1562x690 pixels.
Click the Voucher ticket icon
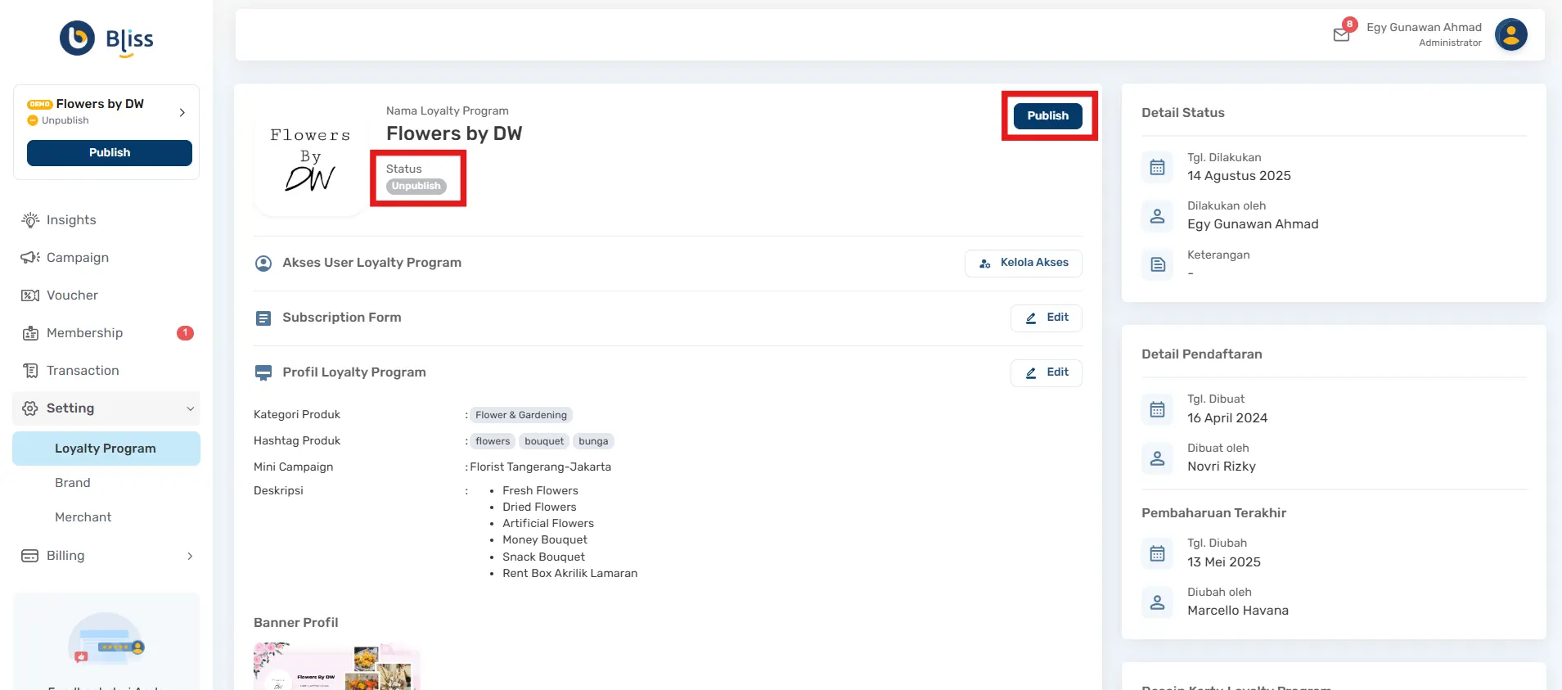coord(30,295)
